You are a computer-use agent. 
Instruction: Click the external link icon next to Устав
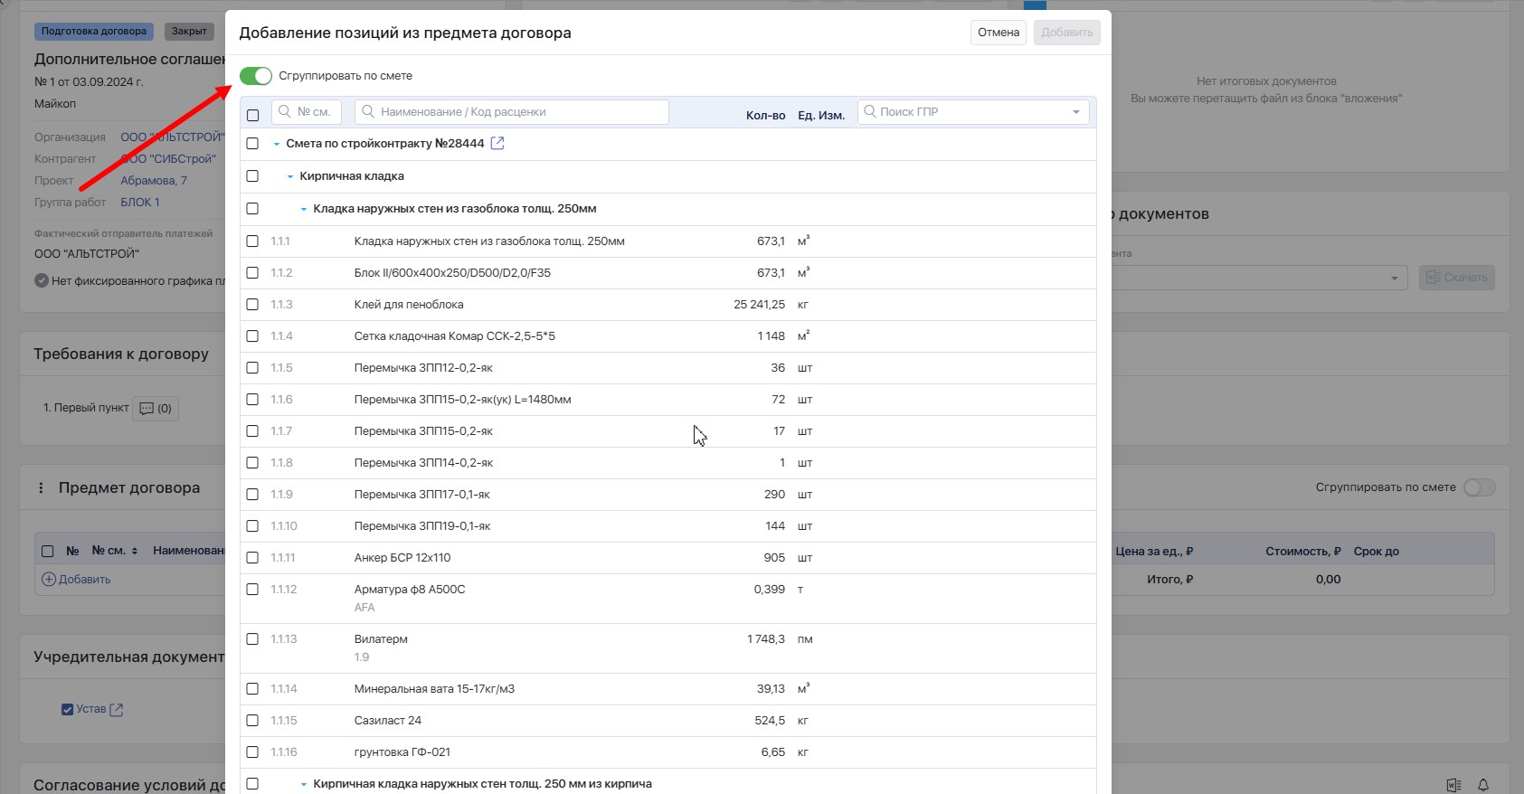point(117,710)
